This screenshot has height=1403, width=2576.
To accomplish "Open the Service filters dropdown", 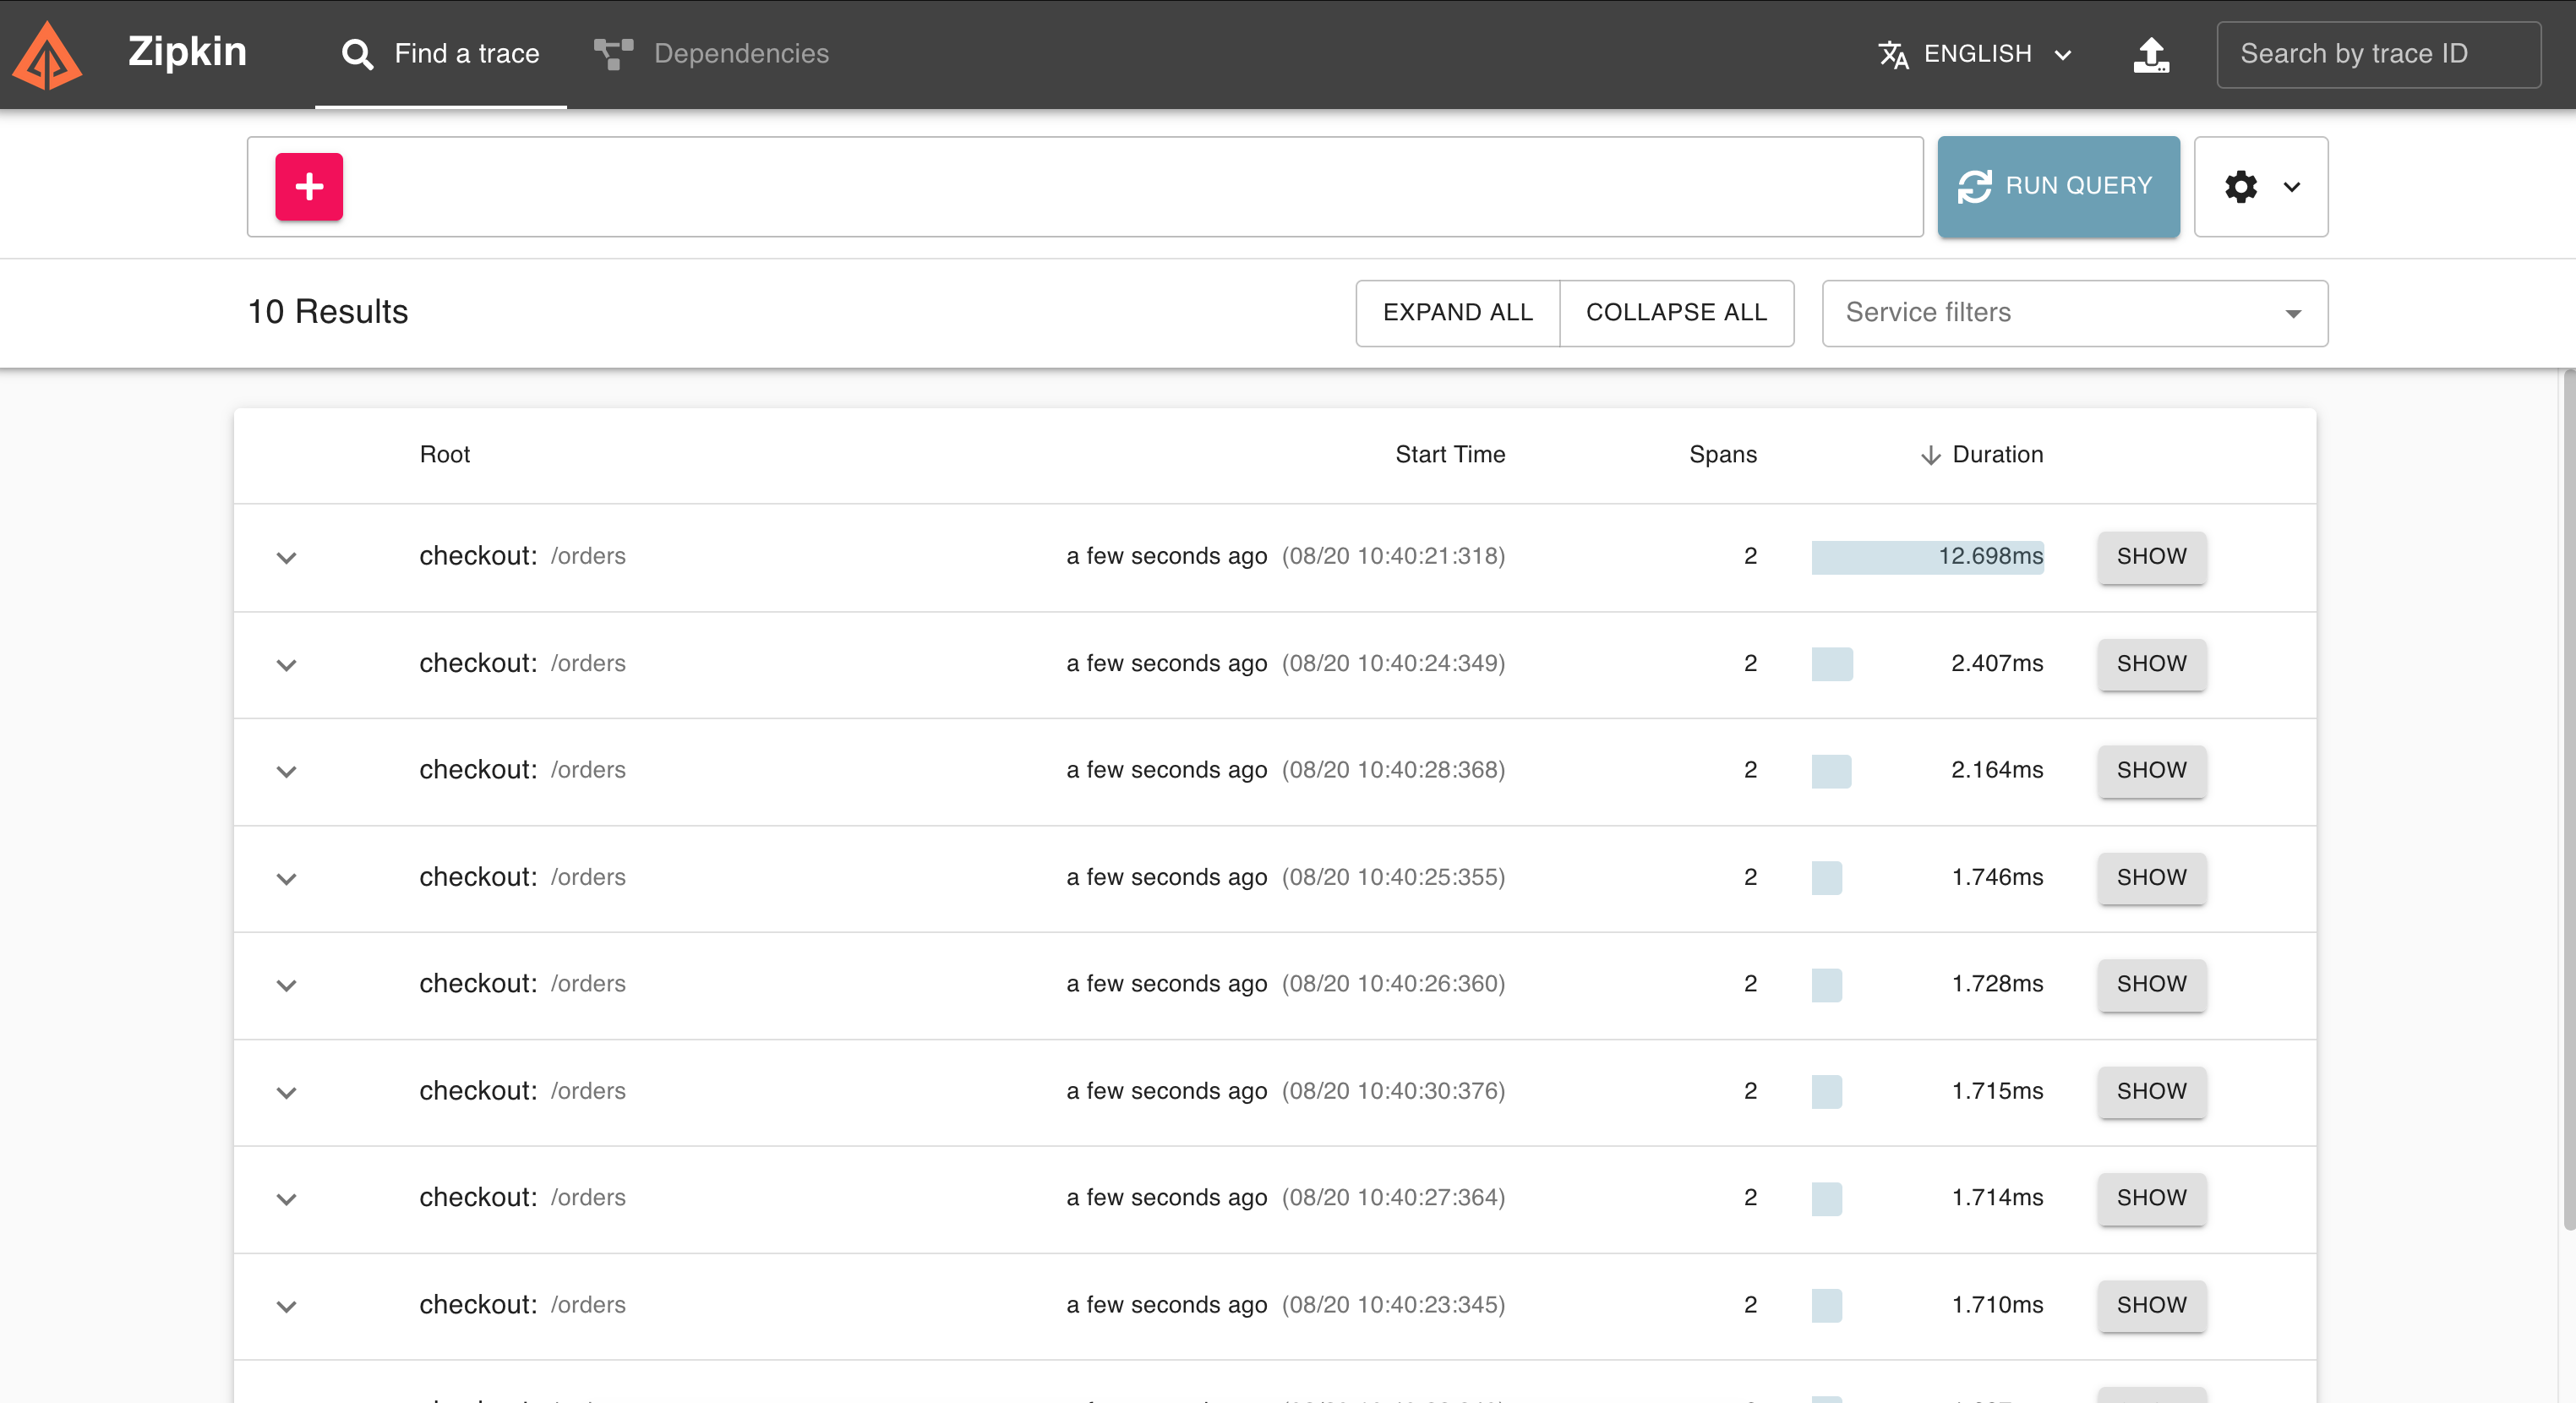I will [2074, 313].
